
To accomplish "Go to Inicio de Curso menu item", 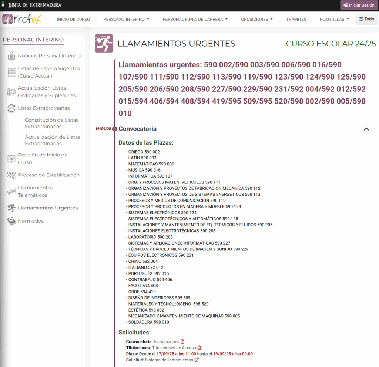I will [x=73, y=19].
